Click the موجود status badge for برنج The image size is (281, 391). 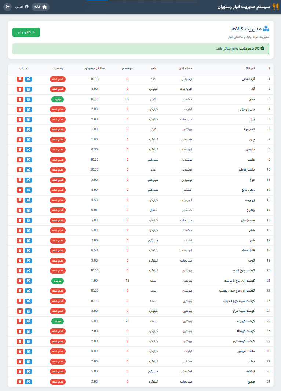point(58,99)
